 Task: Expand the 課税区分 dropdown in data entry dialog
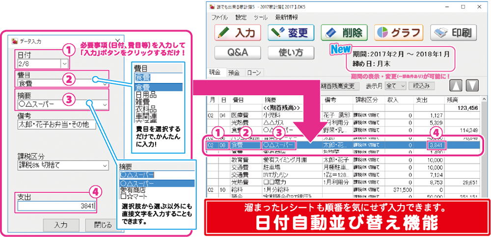(x=105, y=167)
